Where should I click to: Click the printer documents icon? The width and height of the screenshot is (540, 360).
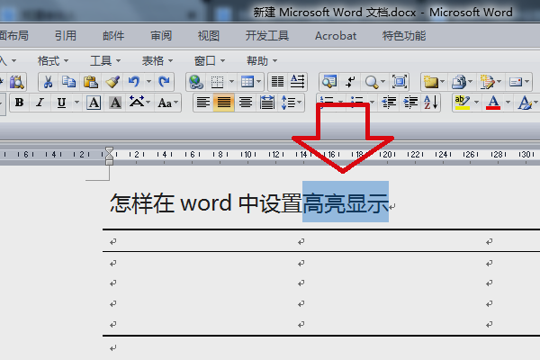tap(459, 82)
